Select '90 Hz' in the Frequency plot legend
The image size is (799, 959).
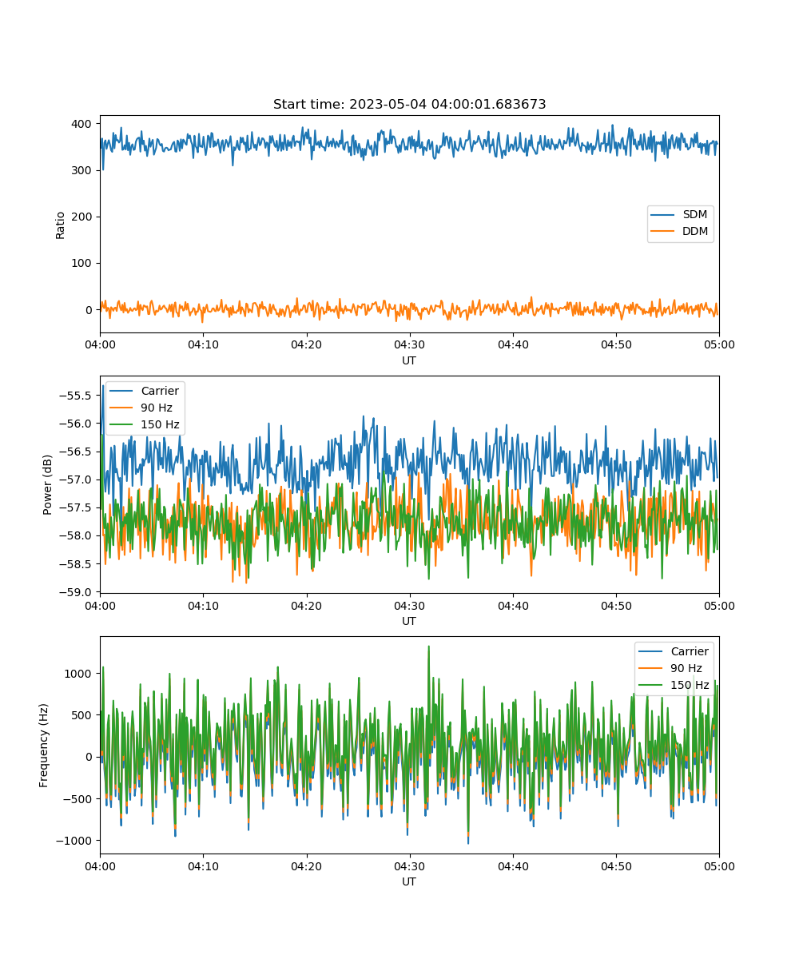pos(686,668)
